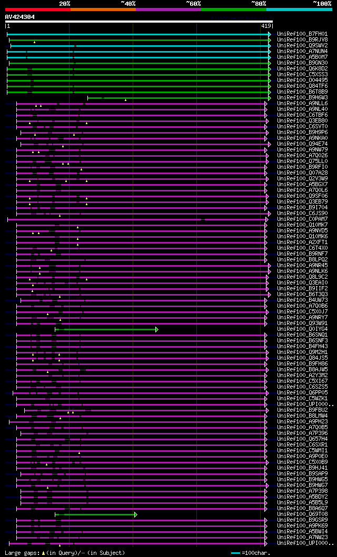Open the UniRef100_B9H6W3 hit label

point(303,97)
